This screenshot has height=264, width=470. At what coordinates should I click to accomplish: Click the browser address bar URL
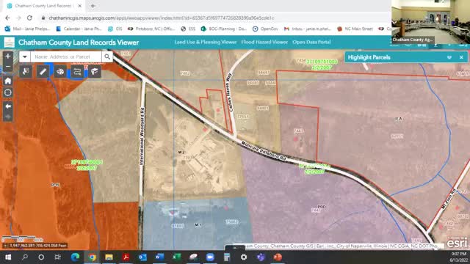coord(162,18)
